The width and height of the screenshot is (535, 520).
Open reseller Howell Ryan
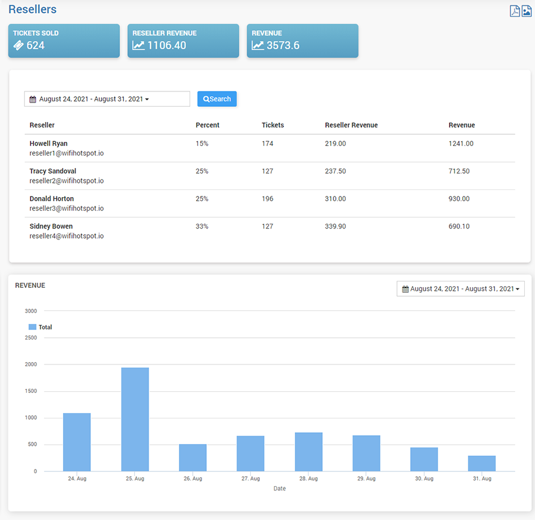click(x=49, y=144)
